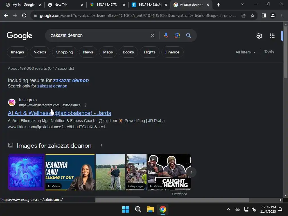Screen dimensions: 288x216
Task: Reload the page with the refresh icon
Action: coord(24,16)
